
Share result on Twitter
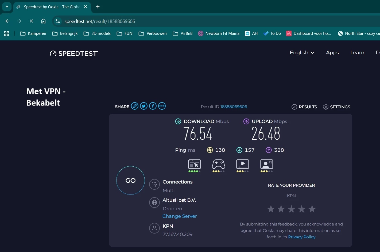click(x=144, y=106)
